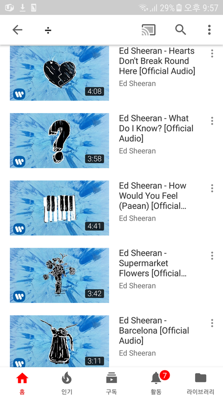223x397 pixels.
Task: Open the top bar overflow menu
Action: [209, 30]
